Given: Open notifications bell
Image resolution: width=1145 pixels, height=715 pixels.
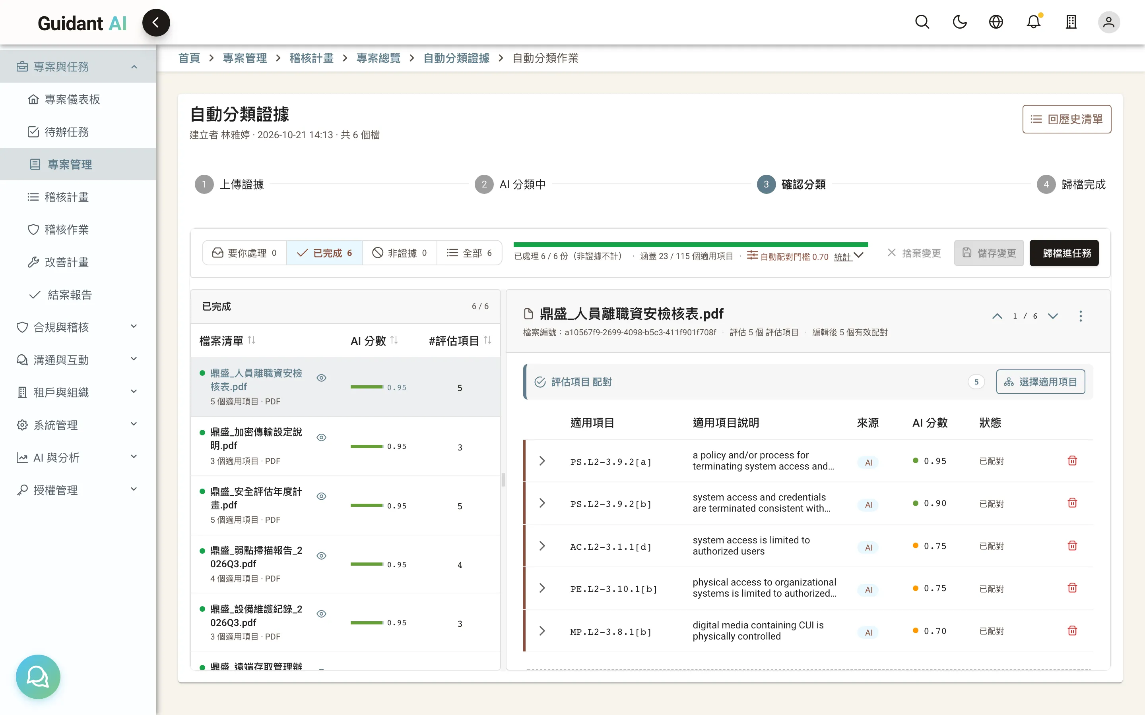Looking at the screenshot, I should point(1033,22).
